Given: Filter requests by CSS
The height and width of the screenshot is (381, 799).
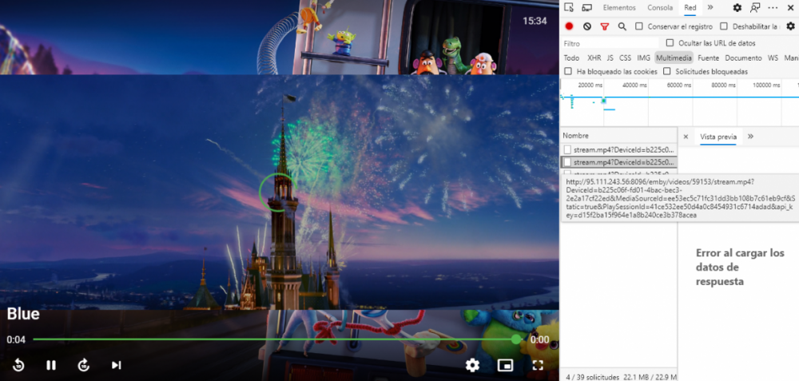Looking at the screenshot, I should [x=625, y=58].
